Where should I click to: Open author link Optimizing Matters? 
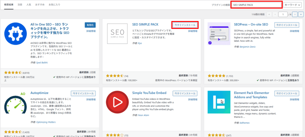pos(46,122)
